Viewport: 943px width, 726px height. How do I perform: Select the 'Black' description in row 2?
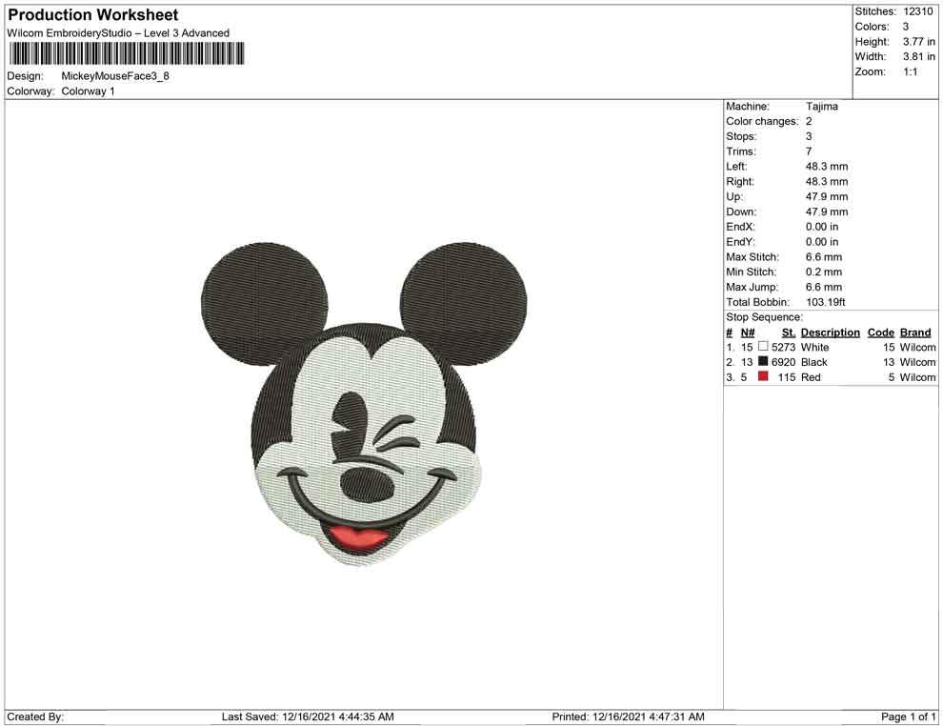[x=813, y=362]
